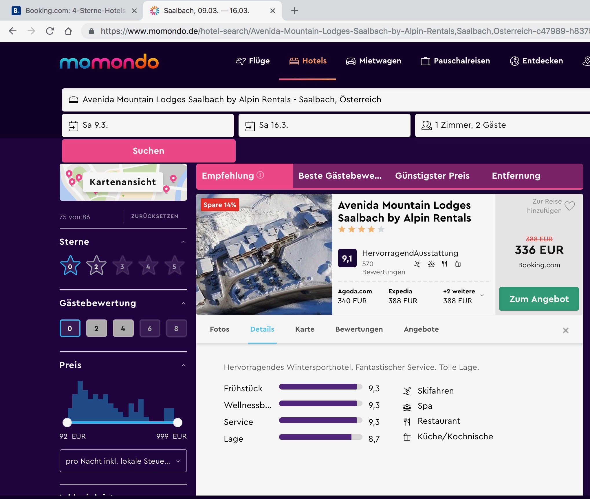Select the 3 stars filter
Image resolution: width=590 pixels, height=499 pixels.
122,266
